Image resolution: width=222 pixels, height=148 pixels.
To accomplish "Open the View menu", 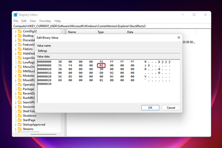I will 33,21.
